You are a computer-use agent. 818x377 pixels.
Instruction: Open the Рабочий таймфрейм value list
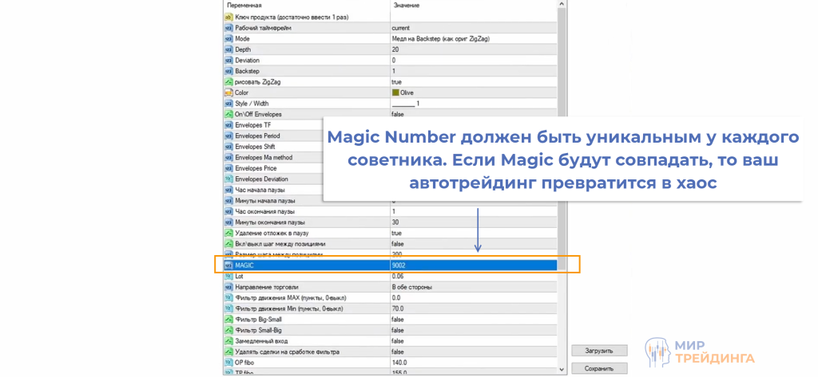471,28
